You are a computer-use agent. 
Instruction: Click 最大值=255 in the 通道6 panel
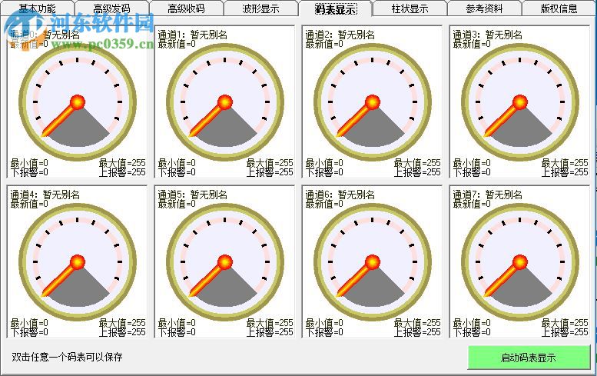(417, 323)
